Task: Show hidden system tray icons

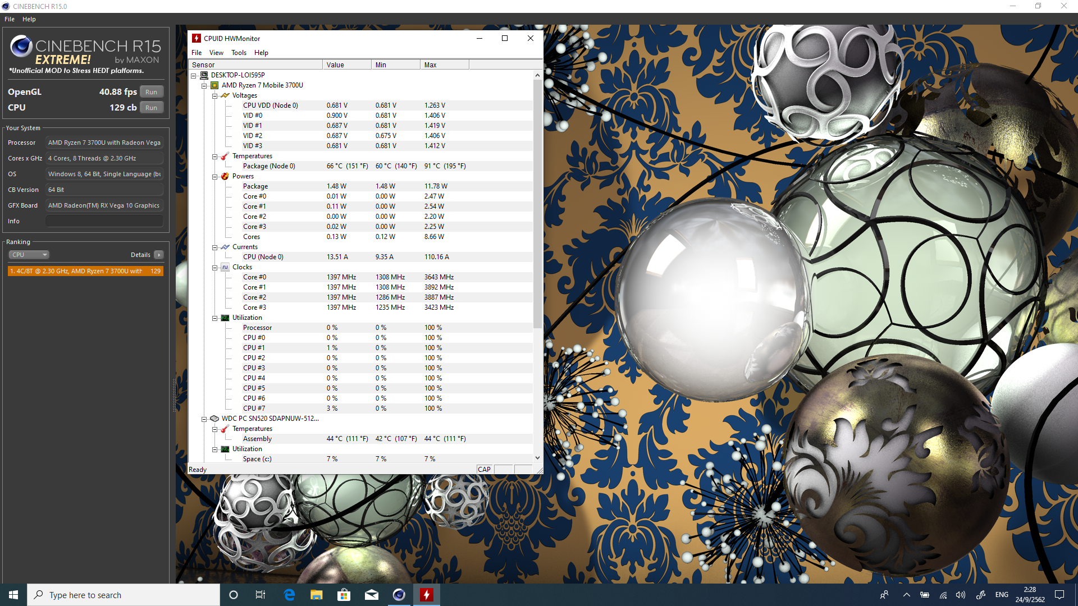Action: coord(906,595)
